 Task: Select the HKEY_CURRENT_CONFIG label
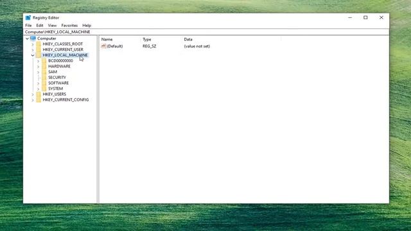click(x=66, y=100)
